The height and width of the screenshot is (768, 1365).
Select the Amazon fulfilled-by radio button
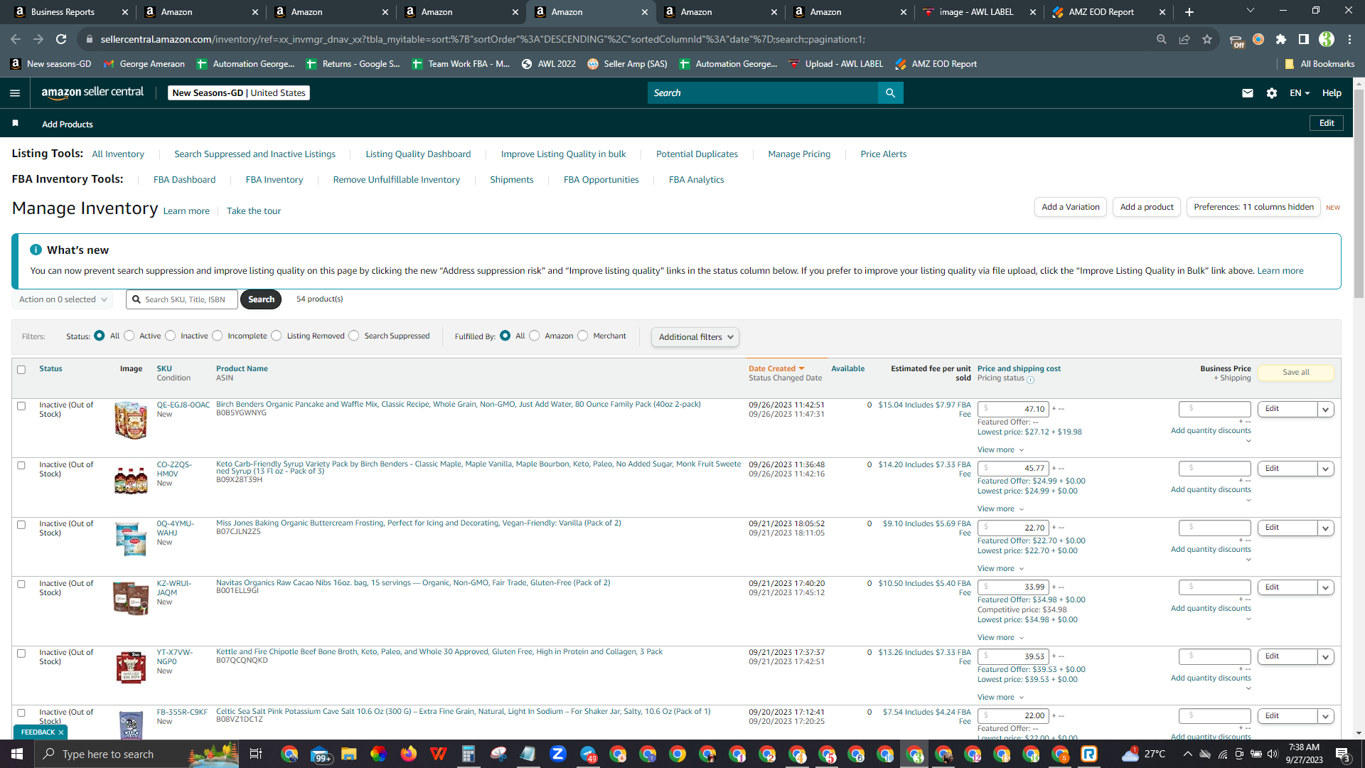pyautogui.click(x=535, y=336)
